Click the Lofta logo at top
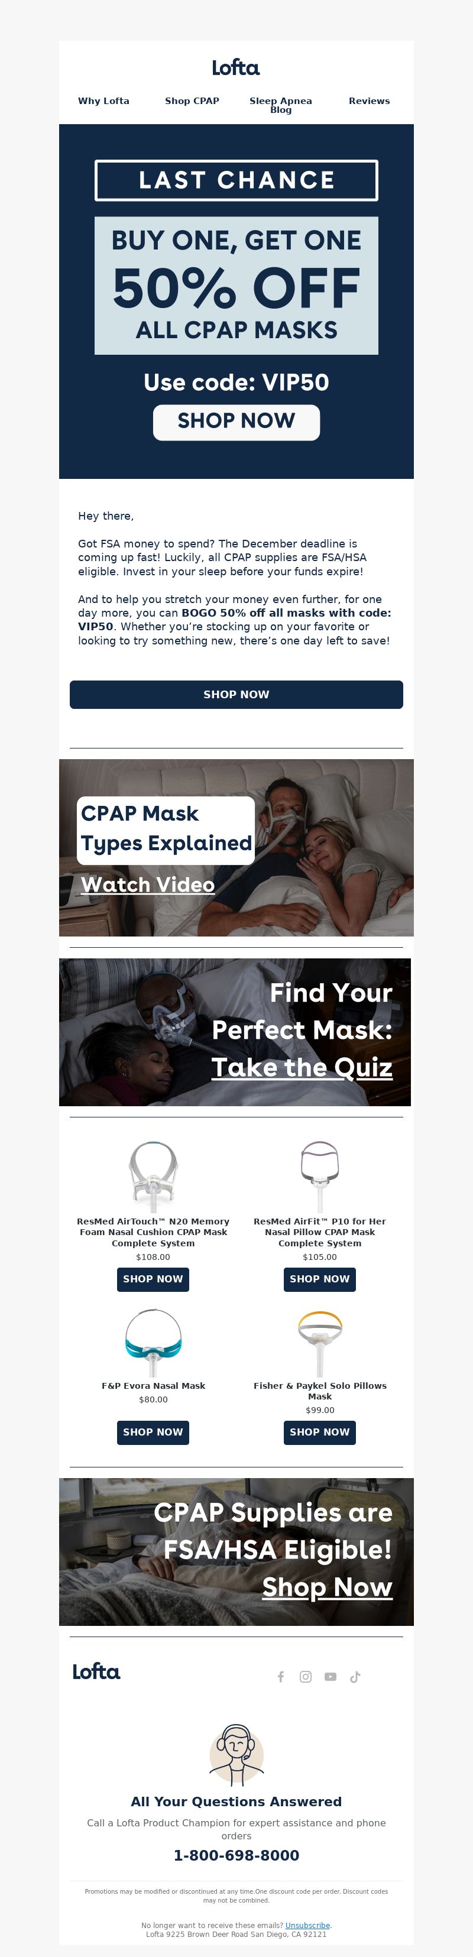 click(x=236, y=67)
